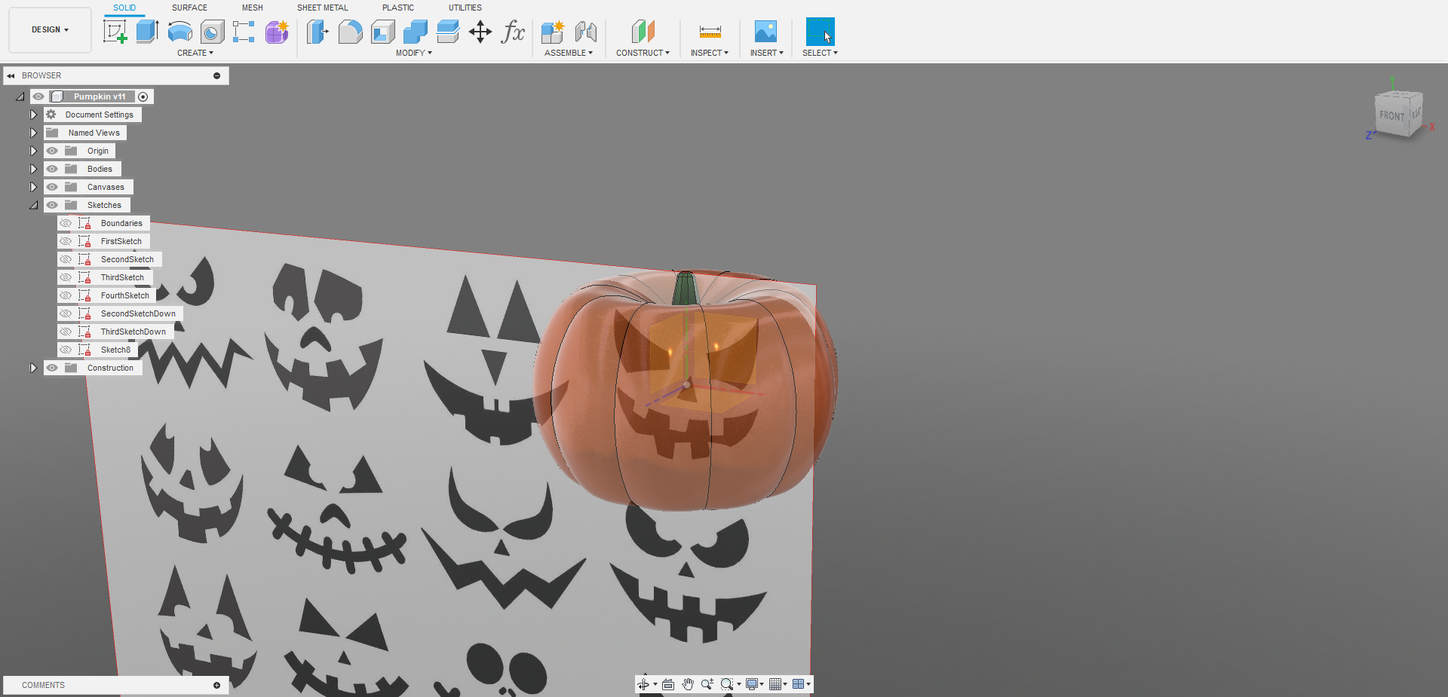Select the Offset Face tool
This screenshot has height=697, width=1448.
[x=447, y=32]
